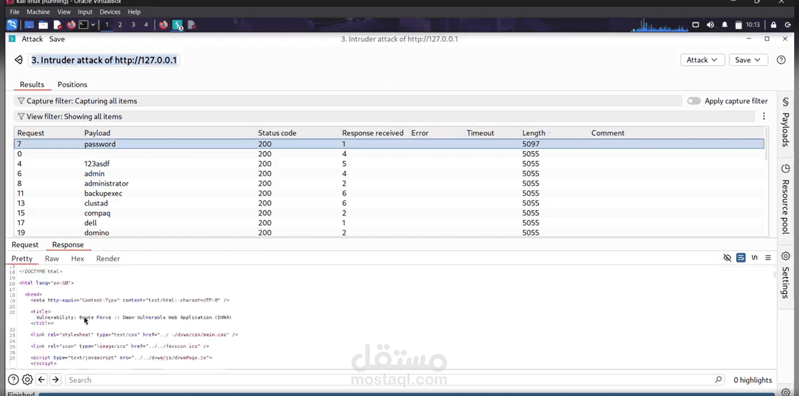Open the Attack menu in the window menu bar
Viewport: 799px width, 396px height.
[x=32, y=39]
